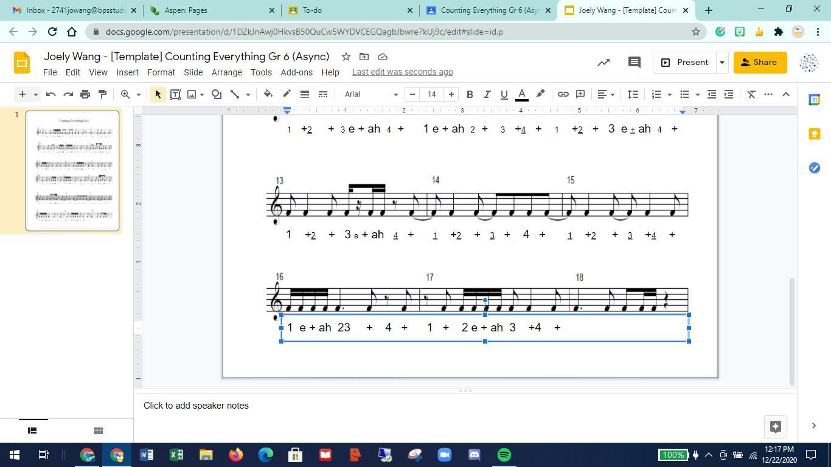Select the text highlight color swatch
The image size is (831, 467).
[x=540, y=94]
